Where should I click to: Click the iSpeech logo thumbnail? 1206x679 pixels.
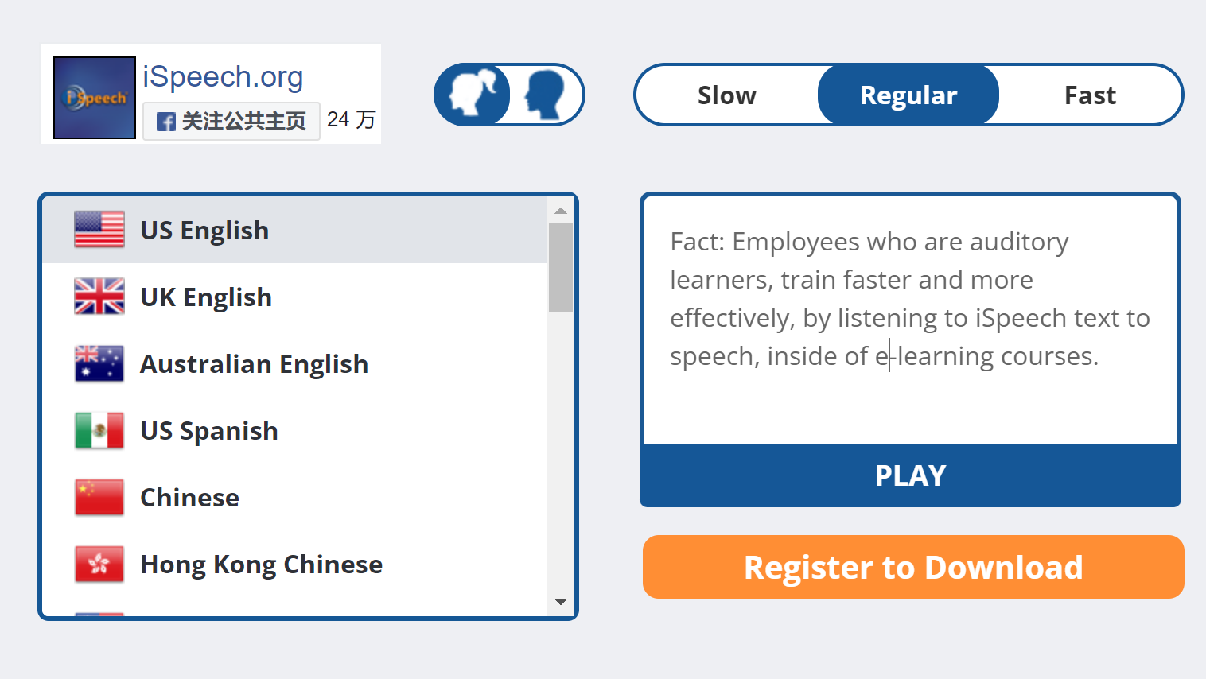coord(94,98)
